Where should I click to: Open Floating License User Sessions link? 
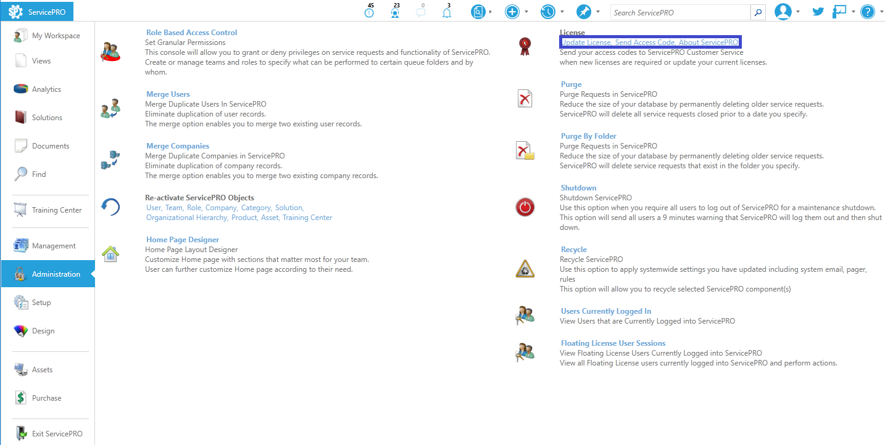pos(613,343)
